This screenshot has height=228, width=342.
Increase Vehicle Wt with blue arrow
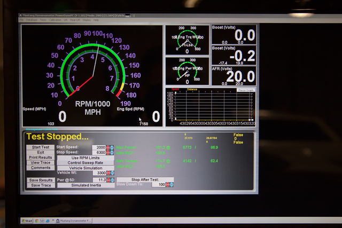click(112, 173)
